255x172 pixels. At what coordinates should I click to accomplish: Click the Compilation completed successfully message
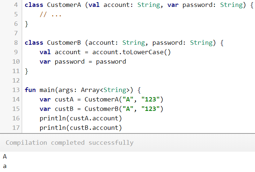70,143
